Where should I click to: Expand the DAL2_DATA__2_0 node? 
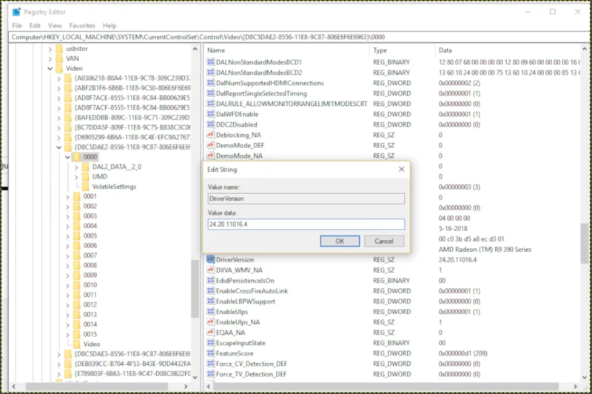(x=76, y=167)
